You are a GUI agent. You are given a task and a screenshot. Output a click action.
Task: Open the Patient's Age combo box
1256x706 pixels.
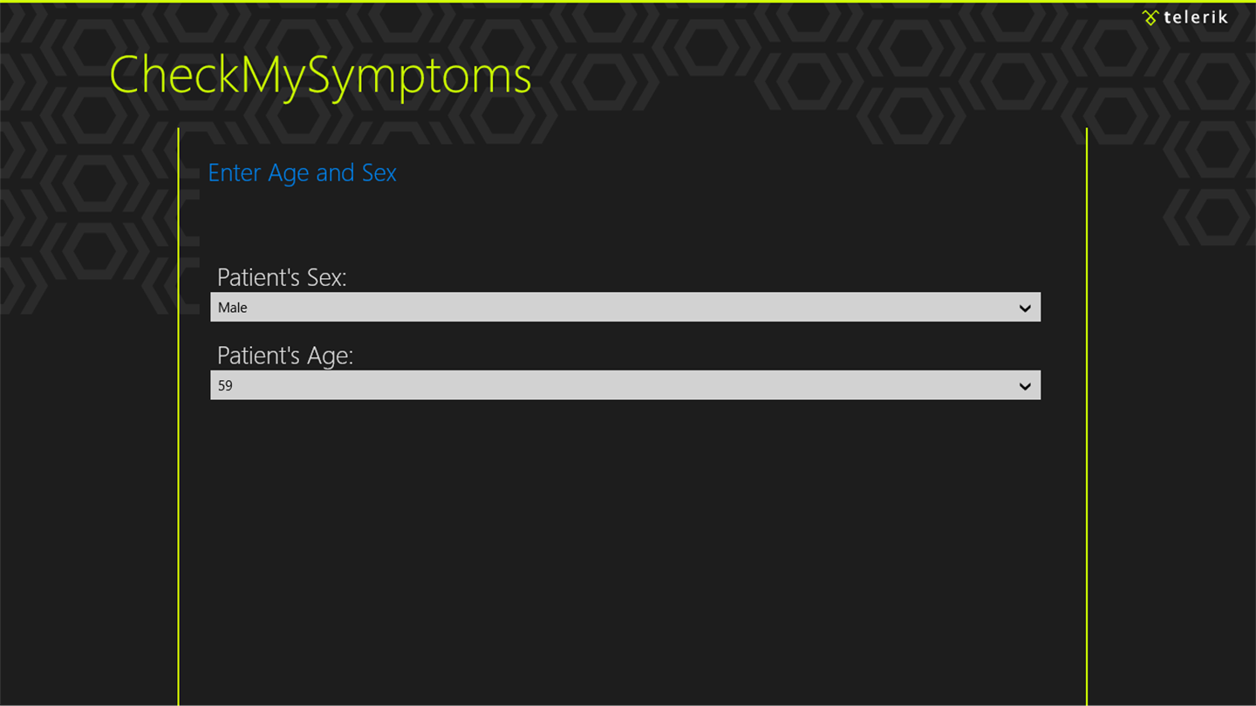611,385
